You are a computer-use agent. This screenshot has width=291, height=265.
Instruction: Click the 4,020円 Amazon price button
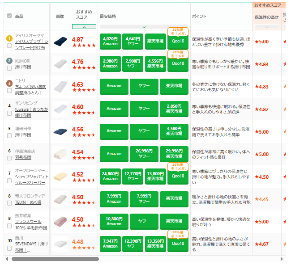point(110,42)
